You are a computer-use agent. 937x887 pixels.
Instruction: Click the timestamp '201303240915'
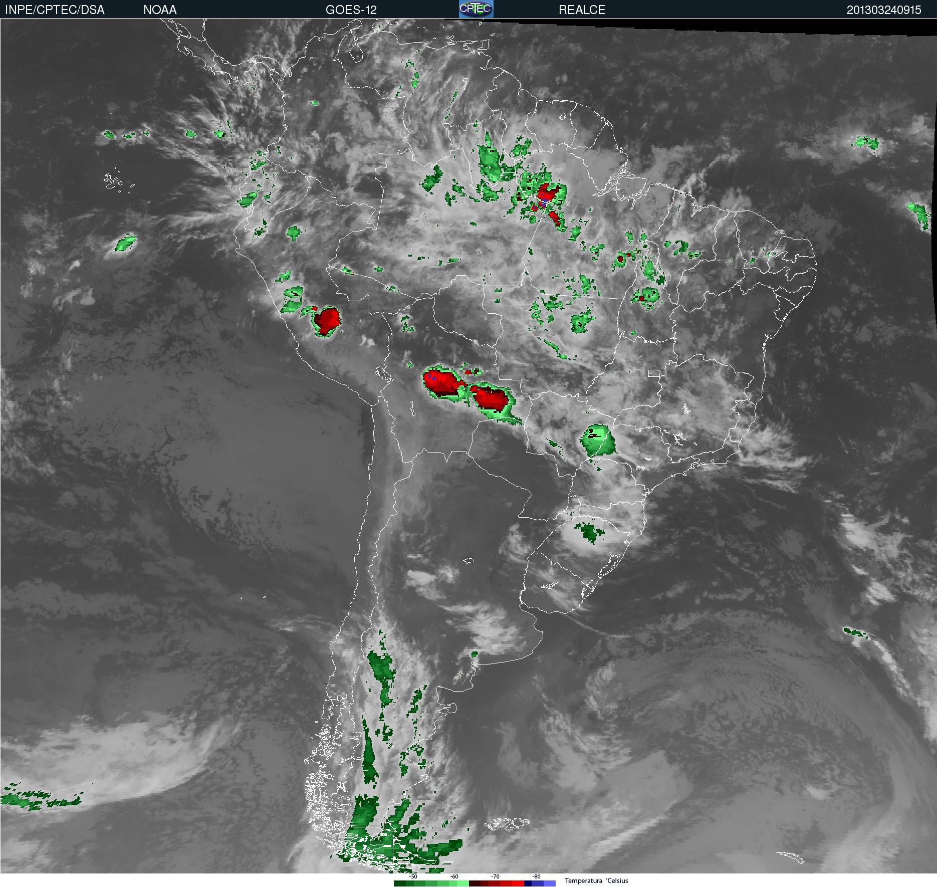pyautogui.click(x=884, y=10)
